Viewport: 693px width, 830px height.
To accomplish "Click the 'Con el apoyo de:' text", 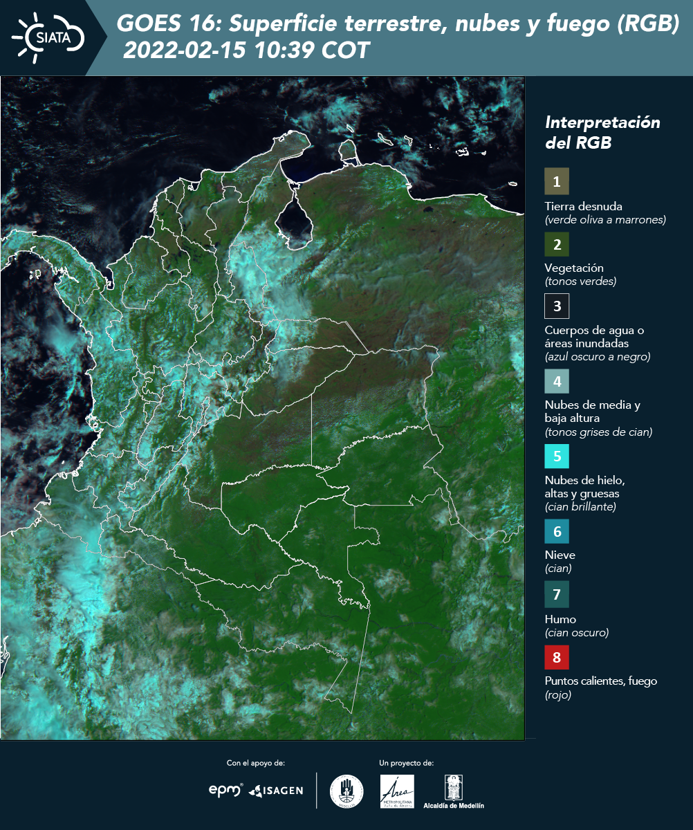I will pos(256,763).
